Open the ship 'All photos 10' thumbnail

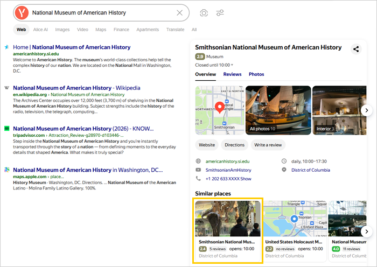coord(278,110)
